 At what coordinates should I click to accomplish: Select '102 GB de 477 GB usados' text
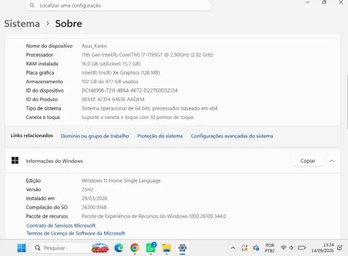[x=110, y=82]
